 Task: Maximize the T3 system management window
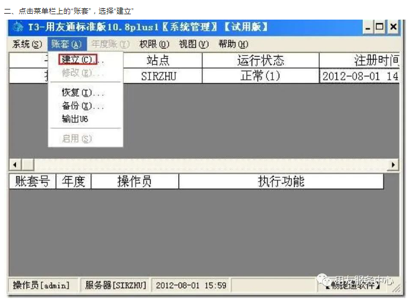click(x=379, y=27)
